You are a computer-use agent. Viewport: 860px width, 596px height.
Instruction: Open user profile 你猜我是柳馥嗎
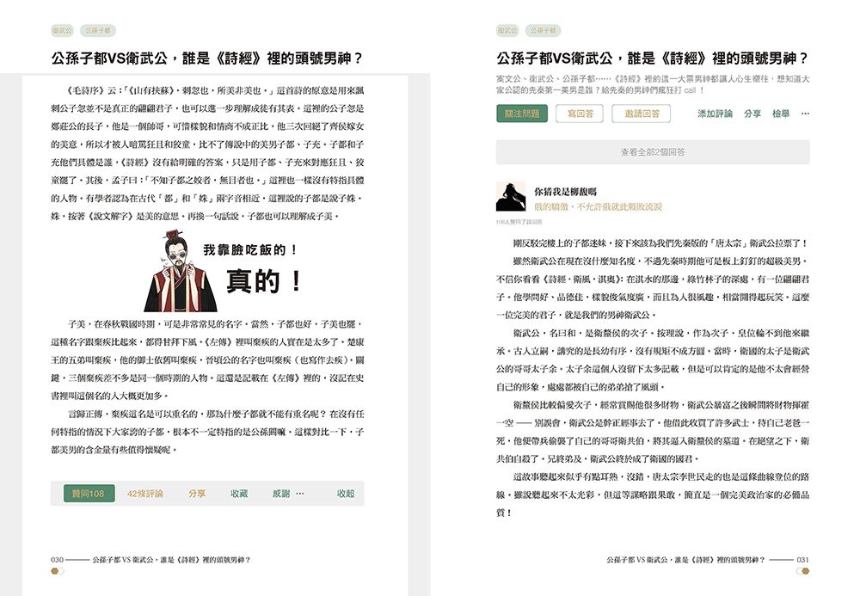(x=566, y=191)
